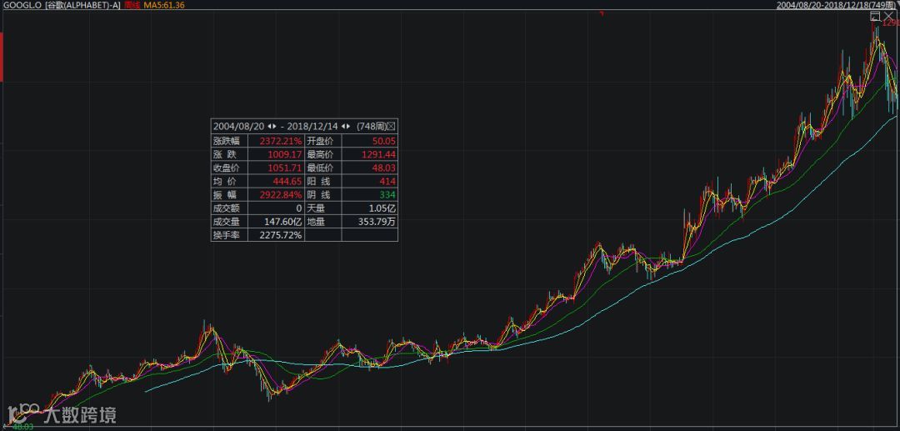Select the average price 444.65

point(287,182)
